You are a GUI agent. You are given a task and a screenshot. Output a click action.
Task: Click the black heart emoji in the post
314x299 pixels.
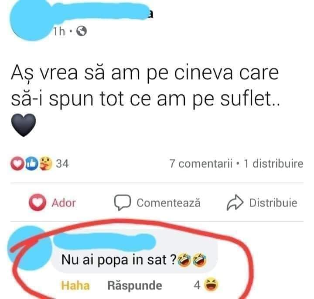[x=24, y=125]
